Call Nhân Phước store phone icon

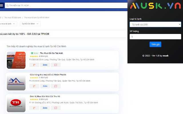34,86
